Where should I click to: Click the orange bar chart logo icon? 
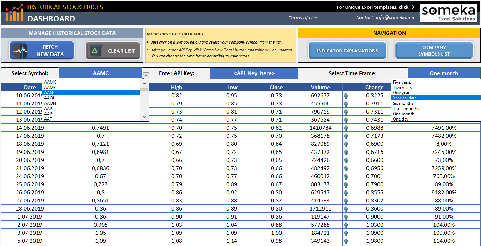tap(14, 13)
